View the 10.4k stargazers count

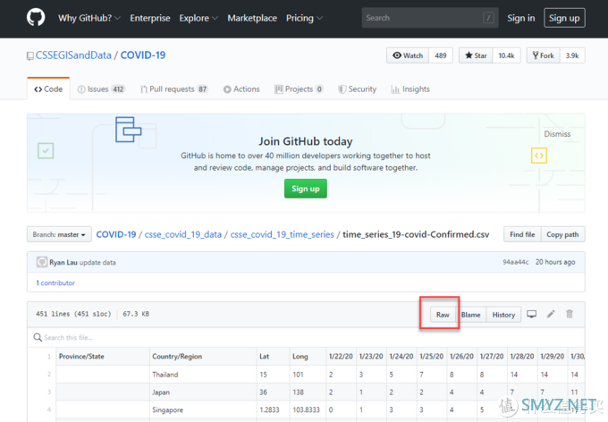tap(506, 55)
